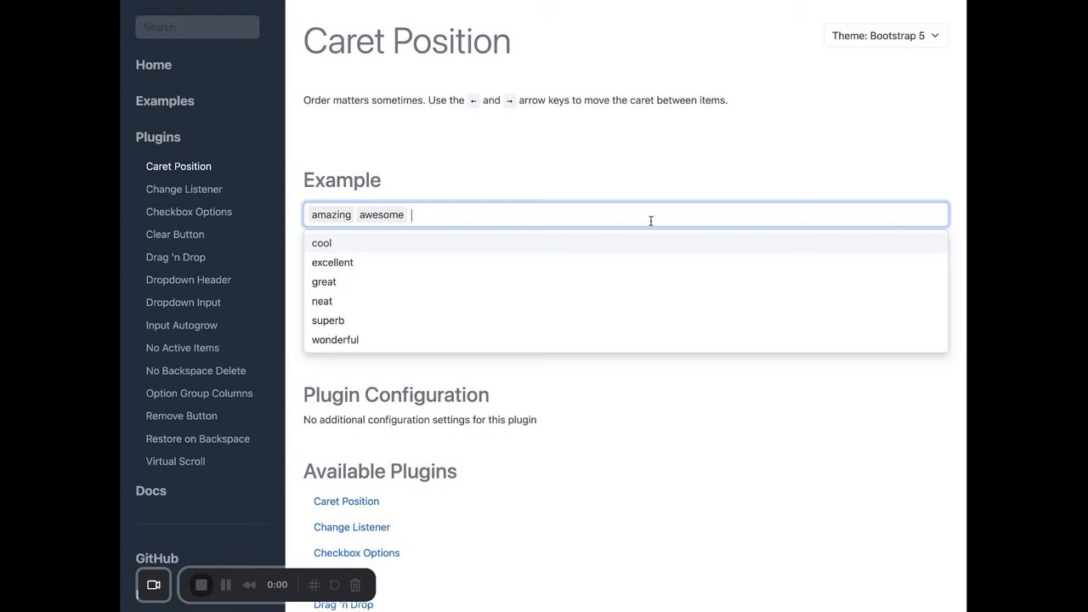This screenshot has width=1088, height=612.
Task: Go to Restore on Backspace in the sidebar
Action: point(198,439)
